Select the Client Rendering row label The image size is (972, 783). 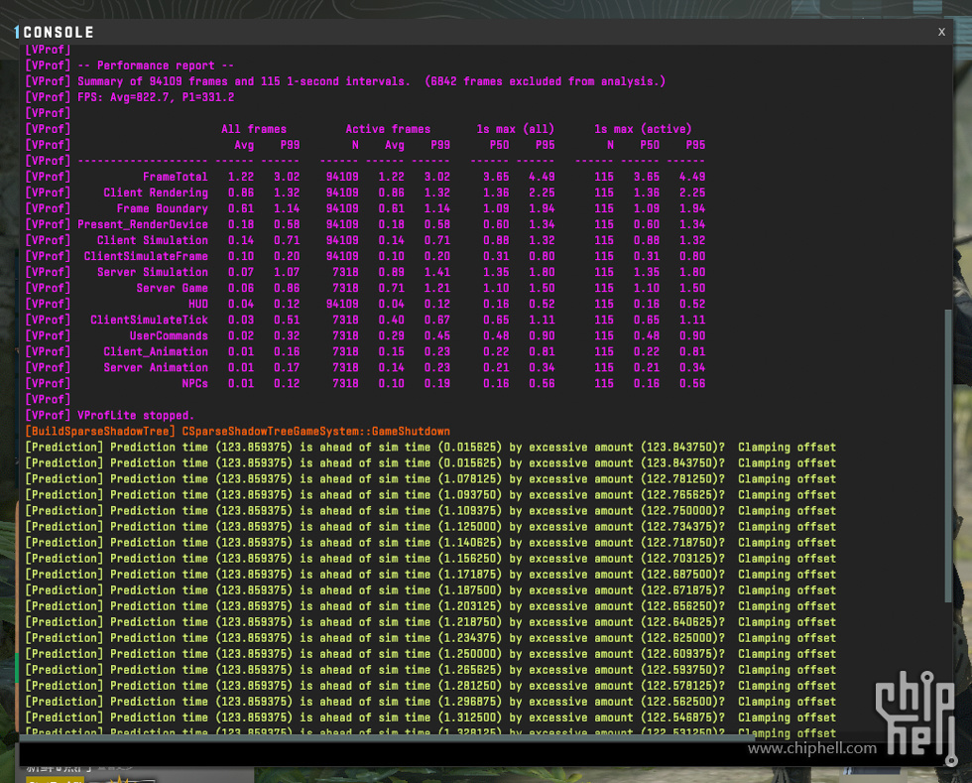(156, 193)
